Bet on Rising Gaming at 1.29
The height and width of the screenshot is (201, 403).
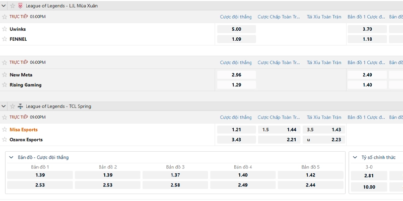point(236,85)
